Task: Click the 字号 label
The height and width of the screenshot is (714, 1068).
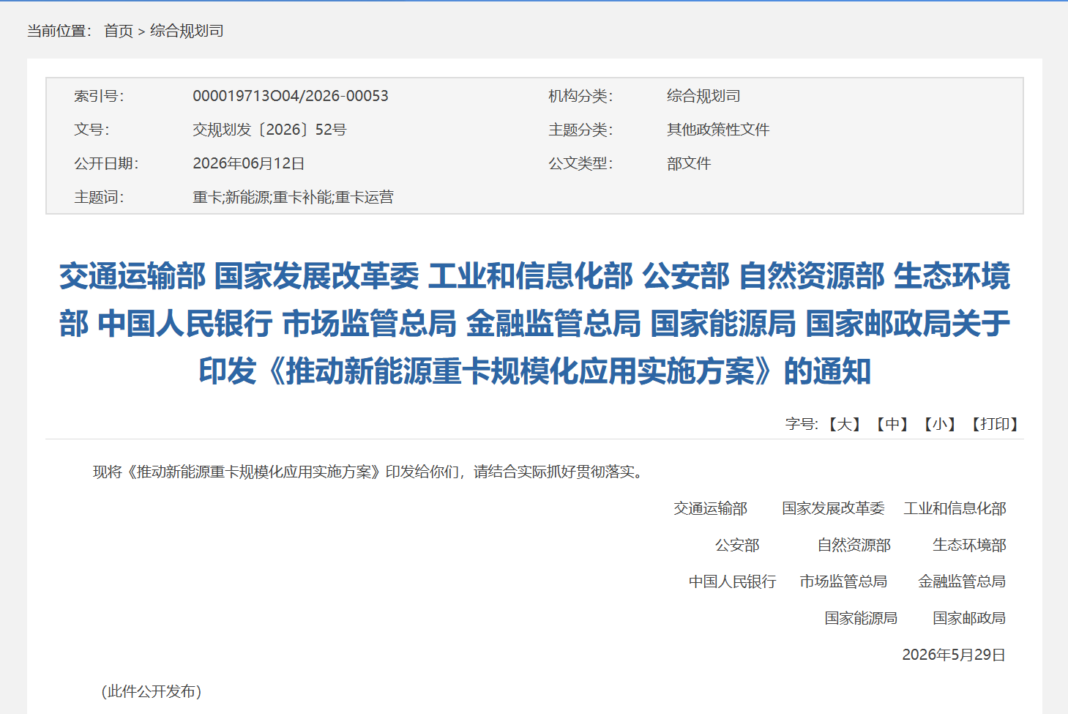Action: (x=802, y=424)
